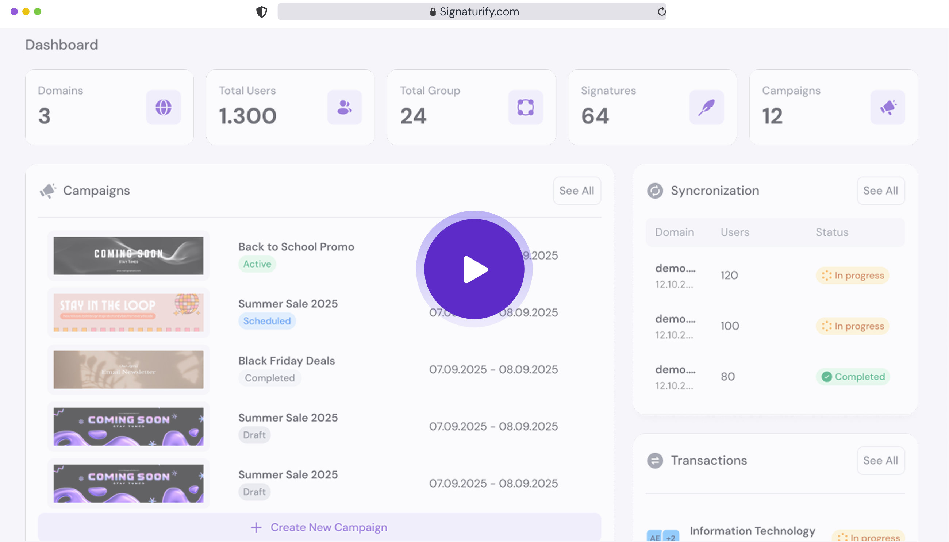This screenshot has height=542, width=949.
Task: Click the megaphone icon in Campaigns panel header
Action: (49, 190)
